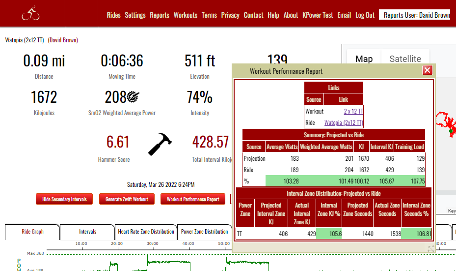Click the 105.6 Interval Zone KJ % cell
Viewport: 456px width, 271px height.
(x=329, y=234)
